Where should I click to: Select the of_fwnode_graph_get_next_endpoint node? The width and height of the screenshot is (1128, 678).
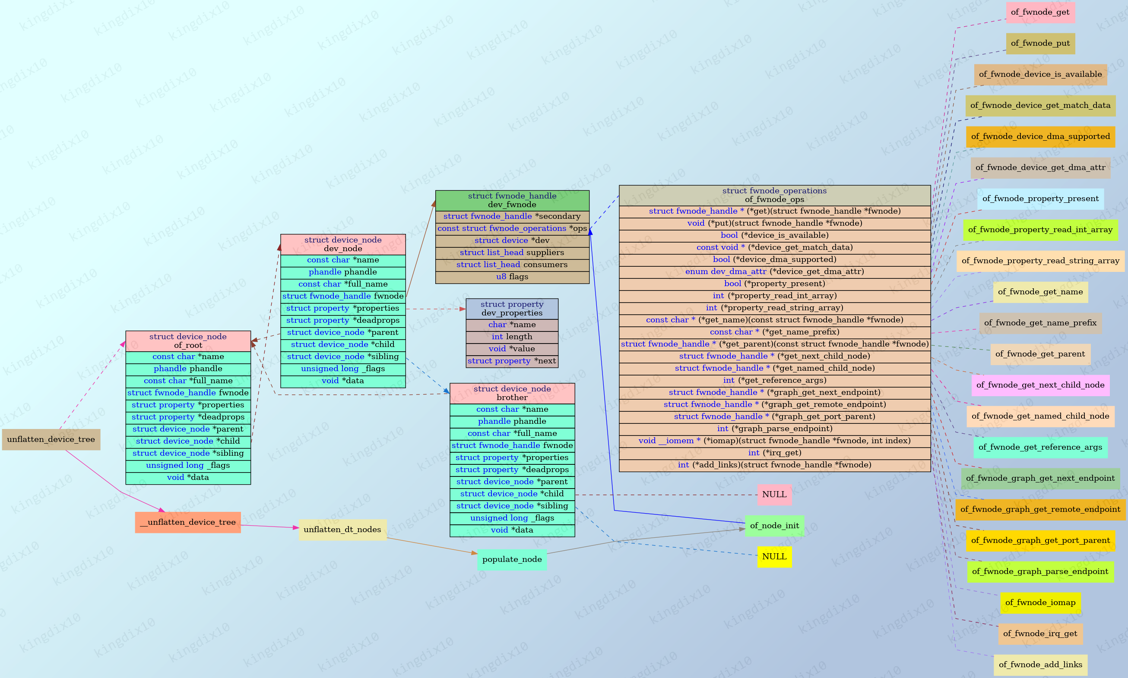pyautogui.click(x=1040, y=478)
